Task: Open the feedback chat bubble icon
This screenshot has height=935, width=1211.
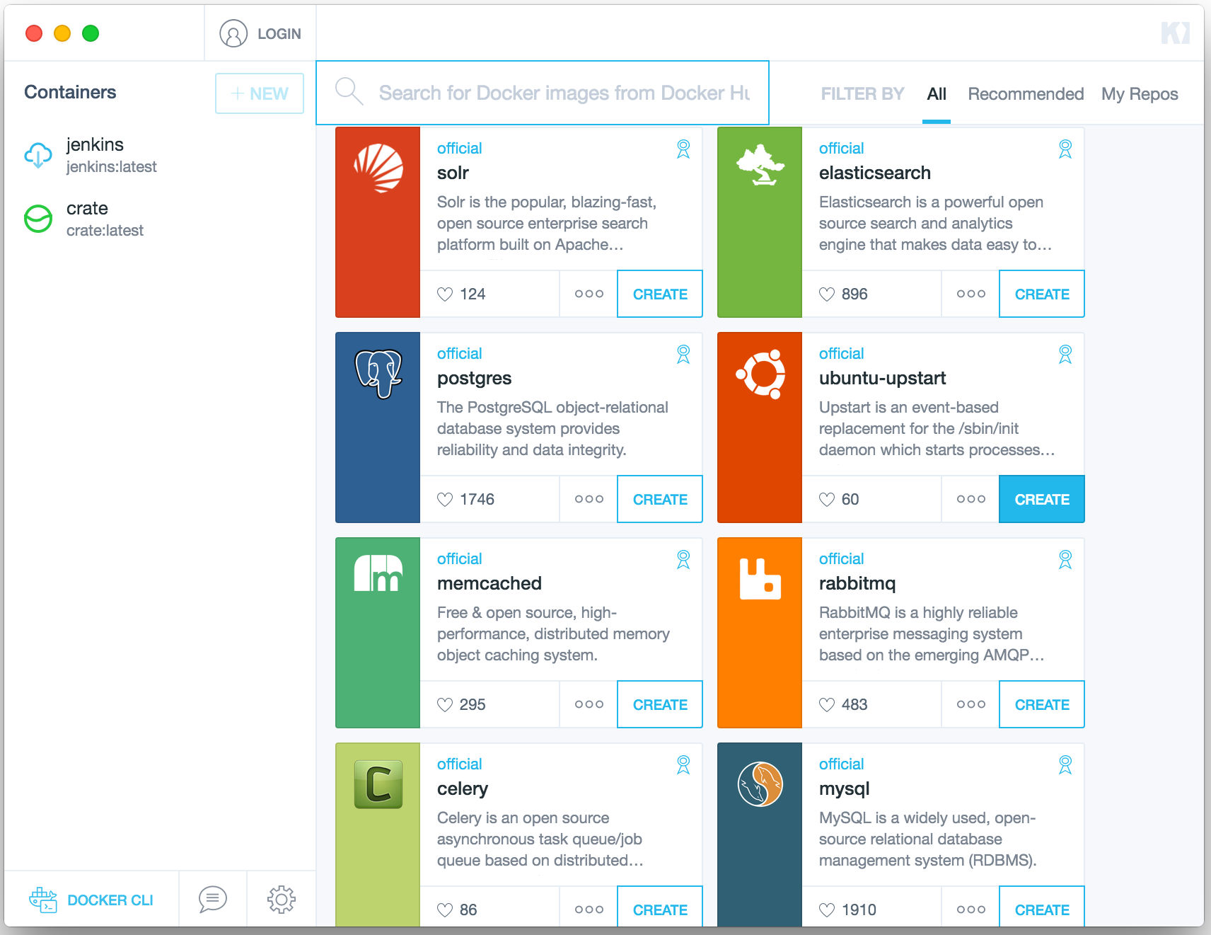Action: (213, 899)
